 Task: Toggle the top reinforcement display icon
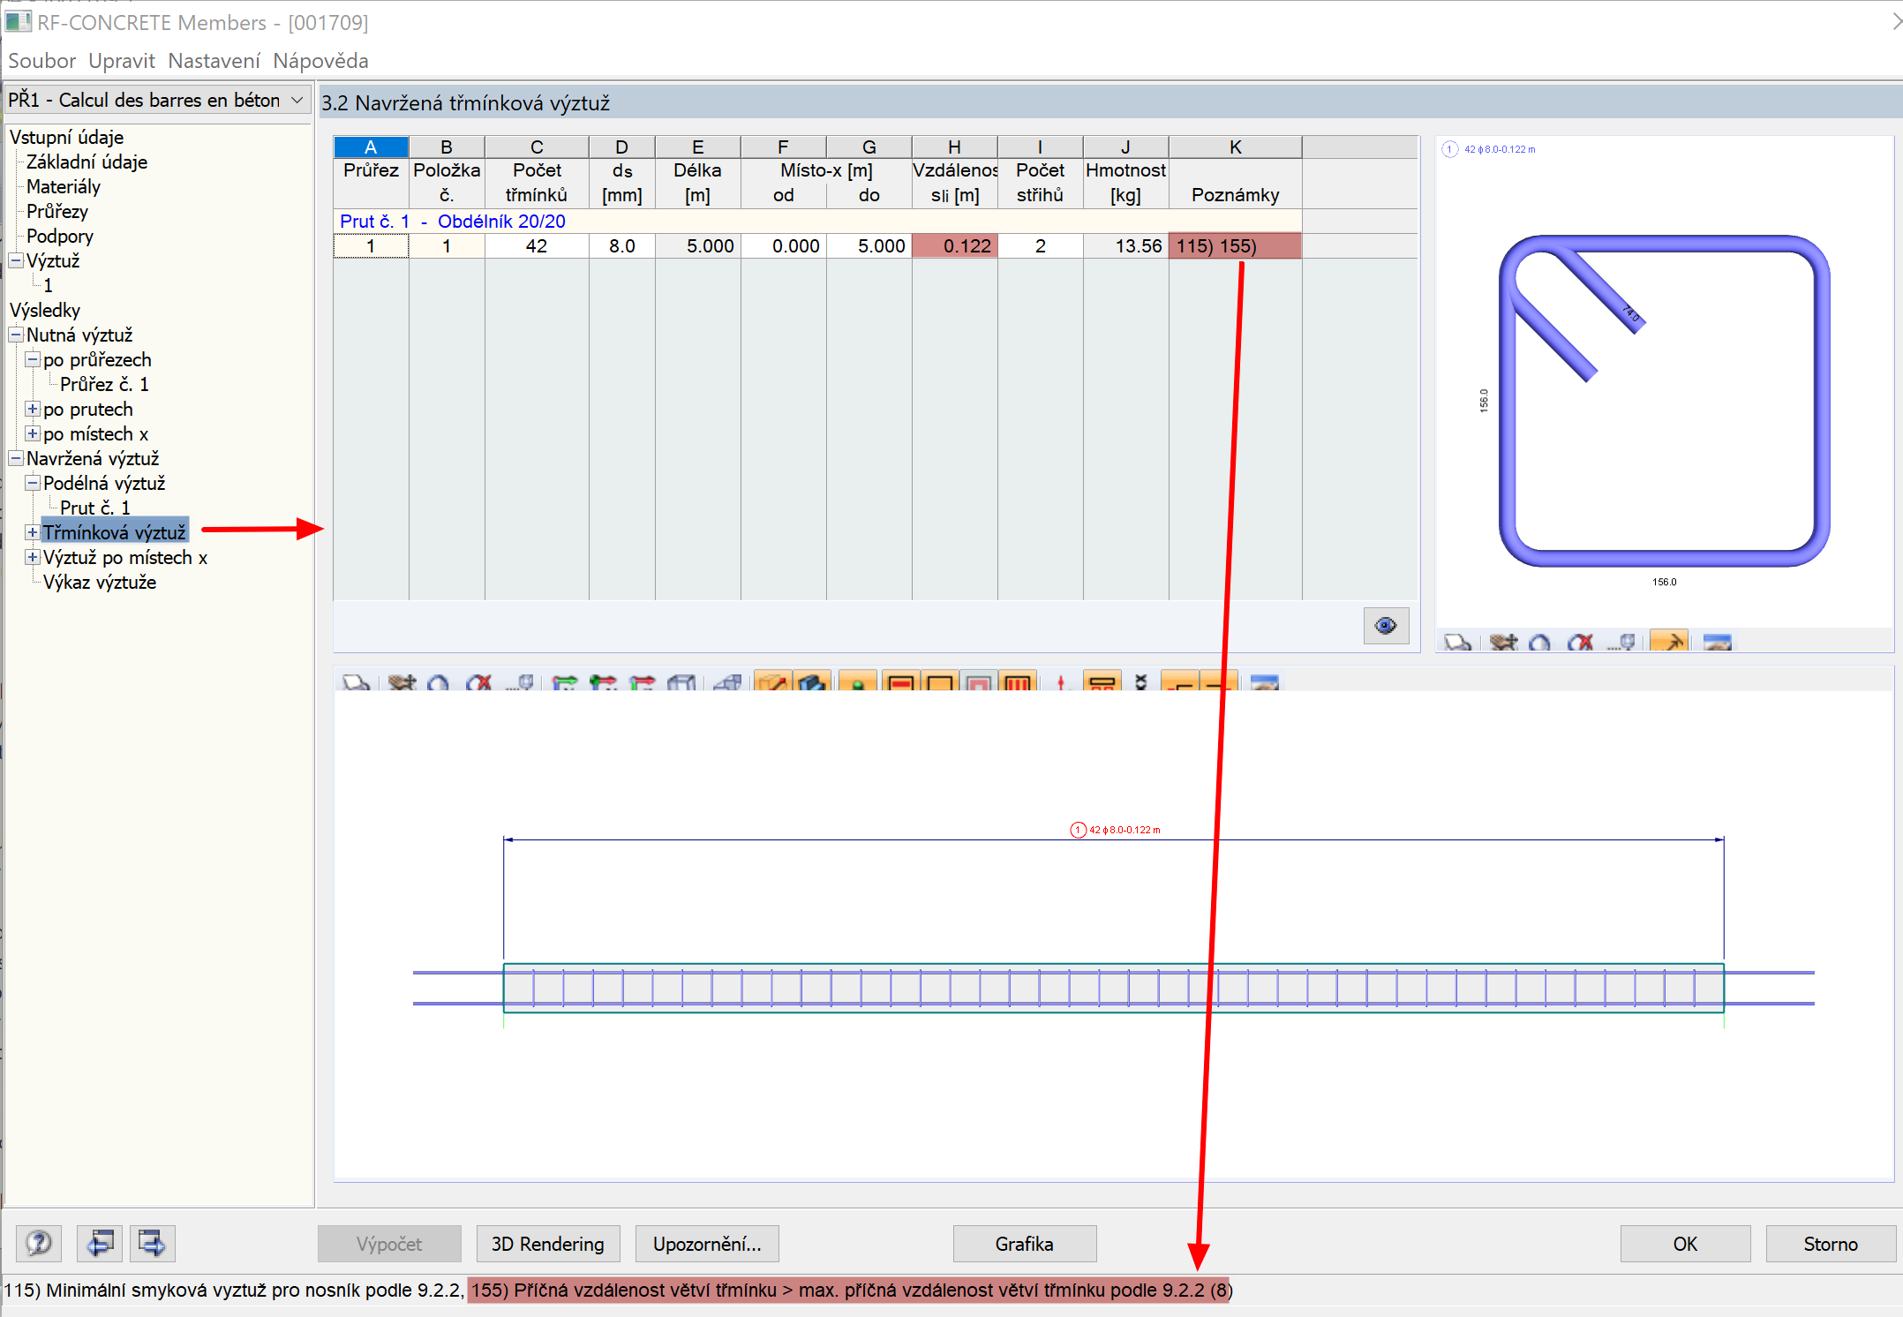[x=900, y=682]
